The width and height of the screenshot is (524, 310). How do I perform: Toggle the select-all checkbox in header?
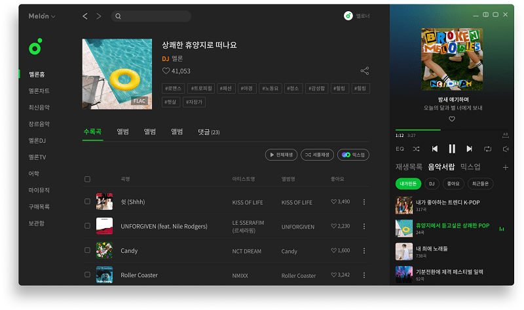pos(87,179)
